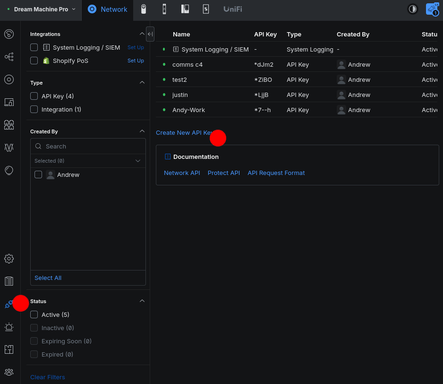Expand the Selected (0) dropdown
Screen dimensions: 443x384
[138, 161]
